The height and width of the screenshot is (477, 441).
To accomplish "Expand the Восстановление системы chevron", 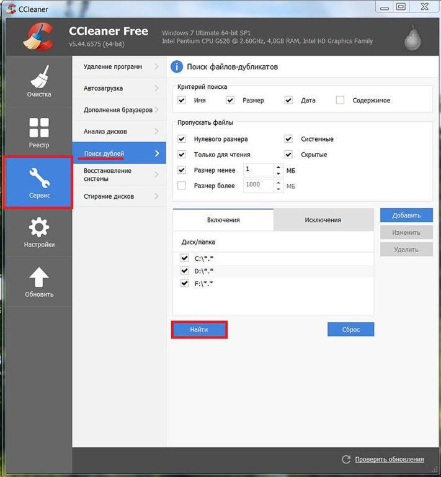I will (156, 175).
